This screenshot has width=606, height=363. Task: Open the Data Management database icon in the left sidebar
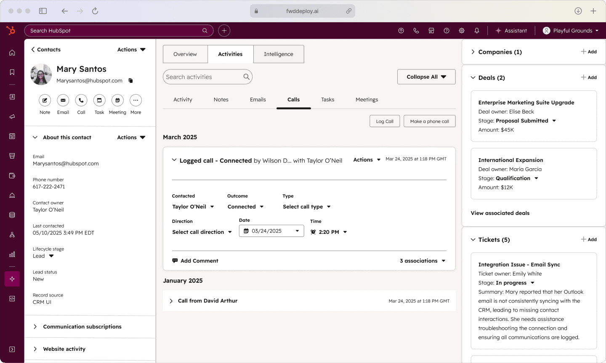12,215
